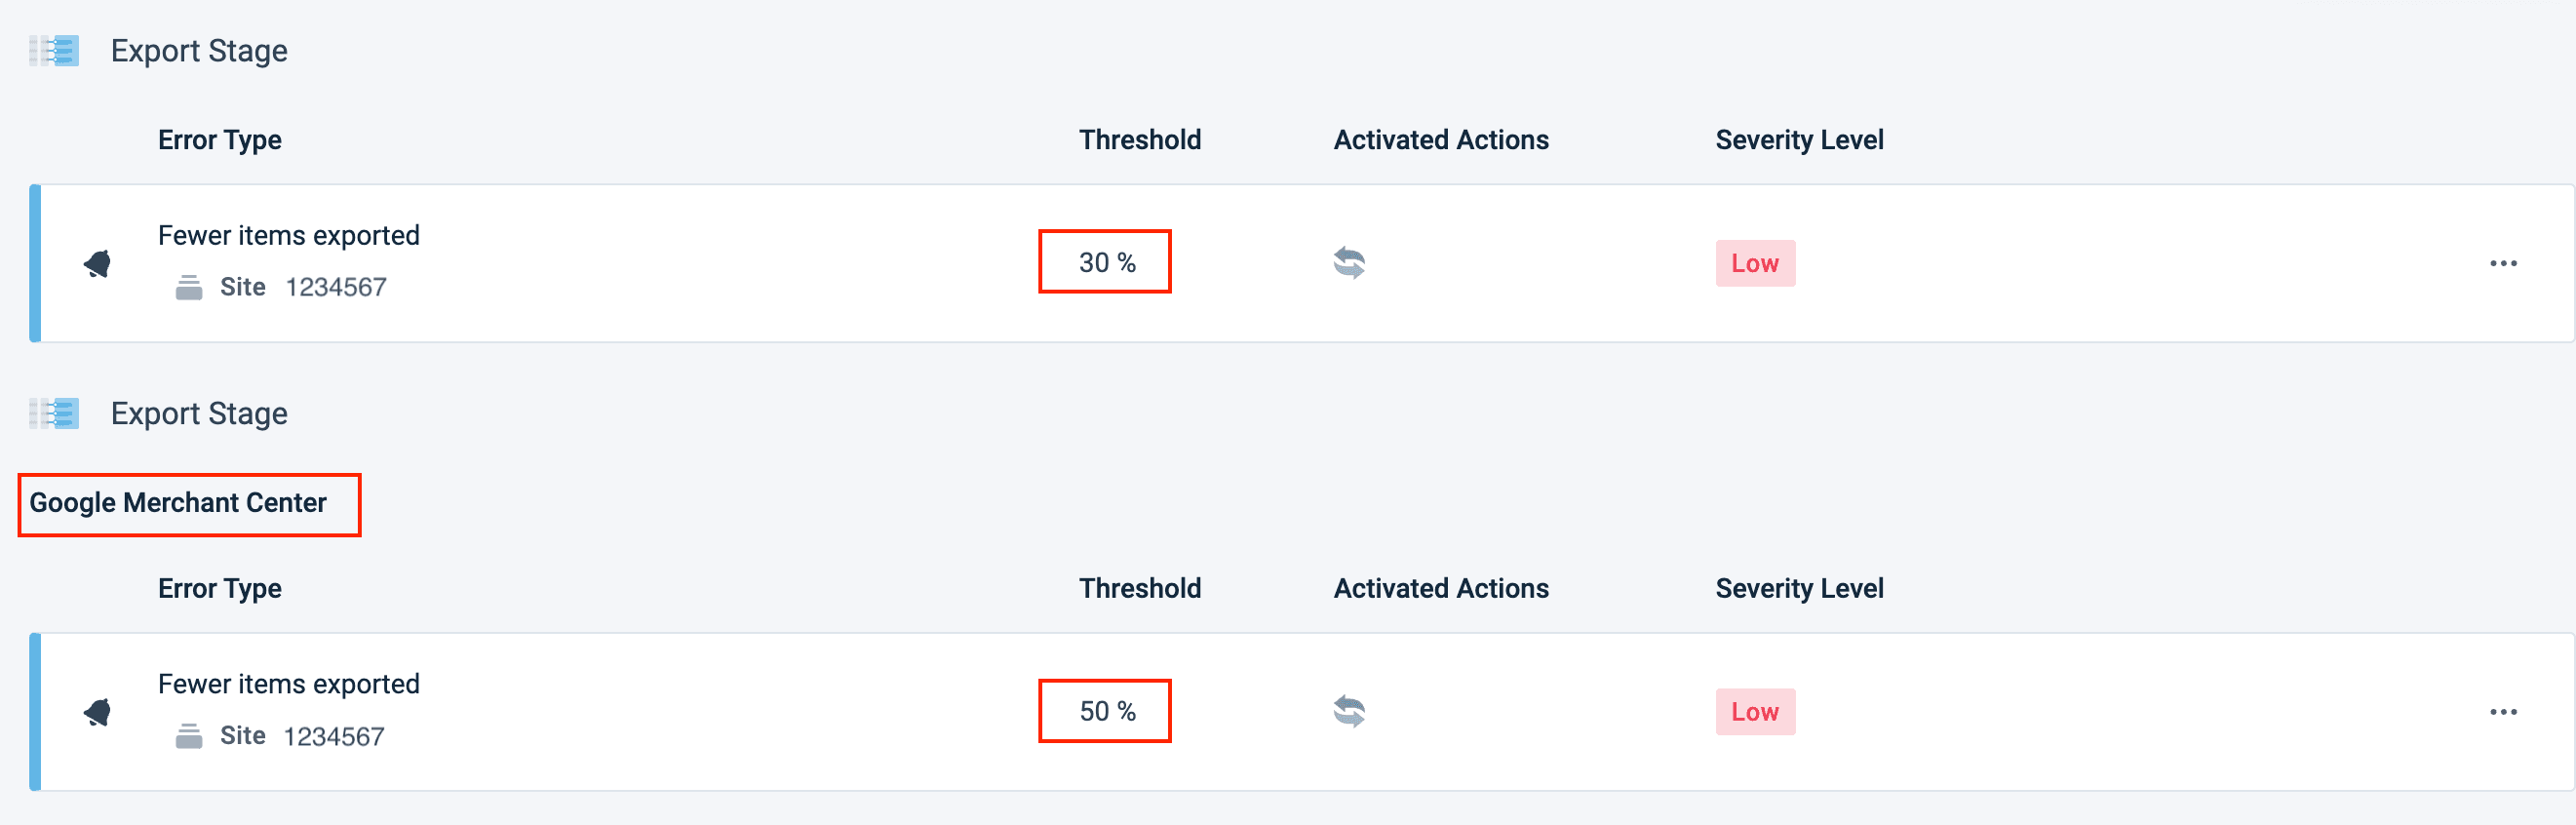Click the Google Merchant Center heading
This screenshot has width=2576, height=825.
[178, 503]
